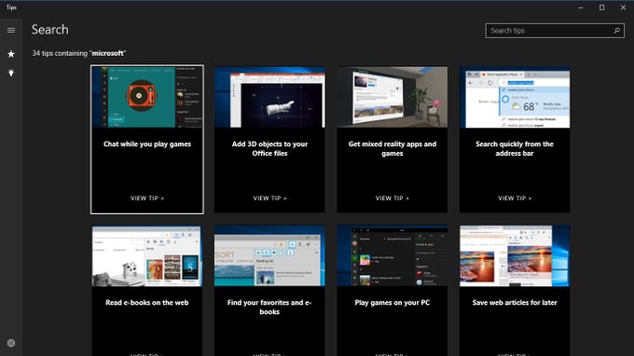Minimize the Tips window
The width and height of the screenshot is (634, 356).
[x=580, y=7]
